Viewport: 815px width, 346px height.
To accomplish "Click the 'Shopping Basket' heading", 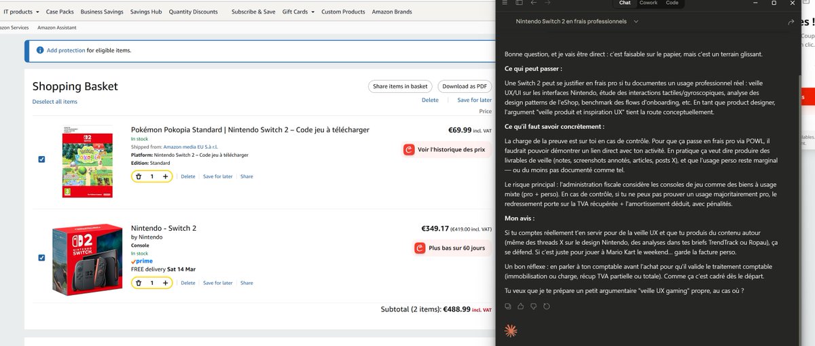I will pos(75,86).
